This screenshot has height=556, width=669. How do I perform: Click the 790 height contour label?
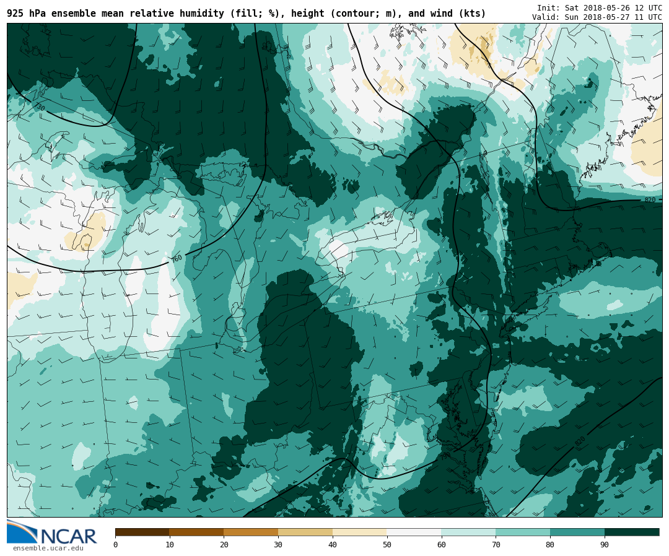(x=445, y=457)
